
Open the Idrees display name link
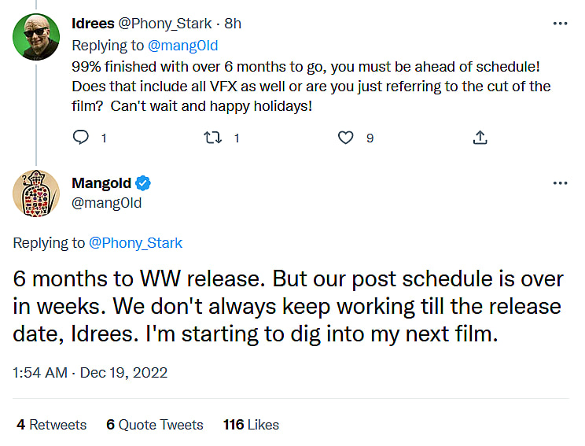tap(93, 24)
